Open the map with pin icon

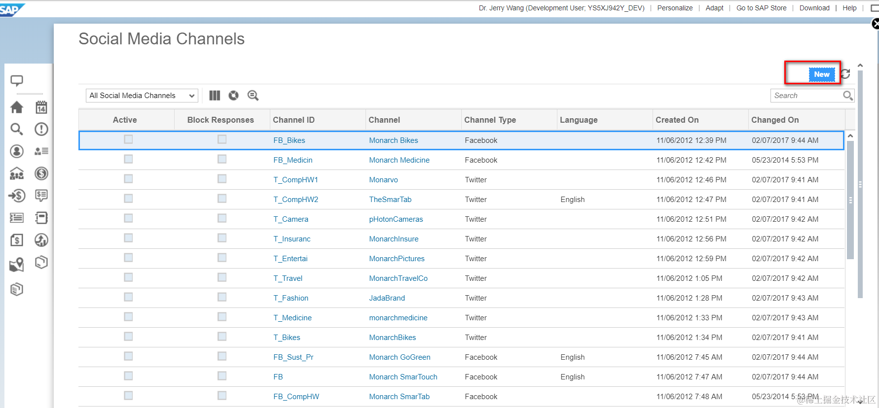pyautogui.click(x=17, y=265)
